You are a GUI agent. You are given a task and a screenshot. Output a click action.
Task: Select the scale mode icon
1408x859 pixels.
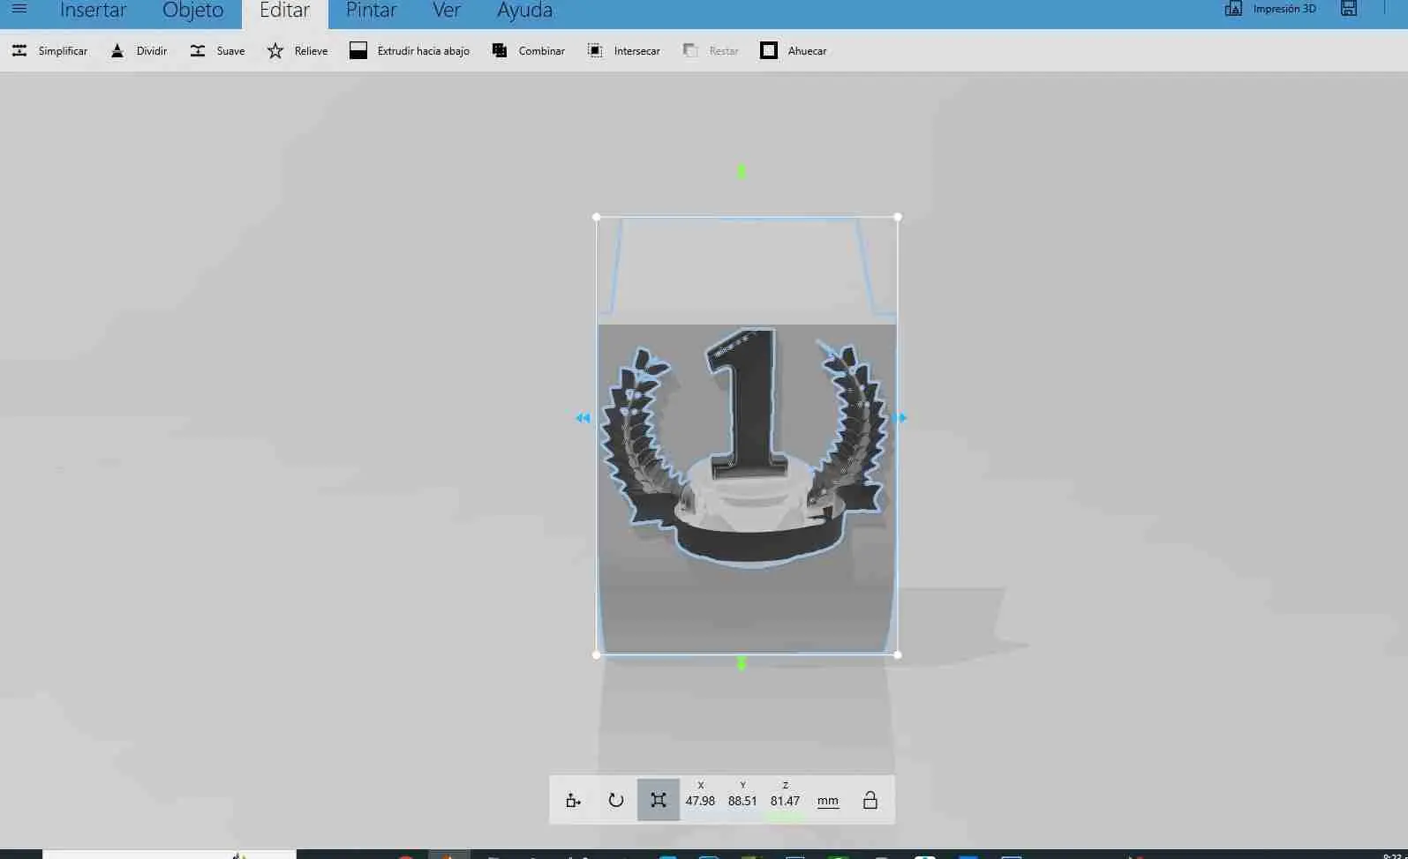click(659, 800)
